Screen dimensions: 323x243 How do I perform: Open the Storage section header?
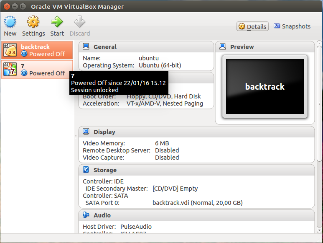(x=196, y=170)
